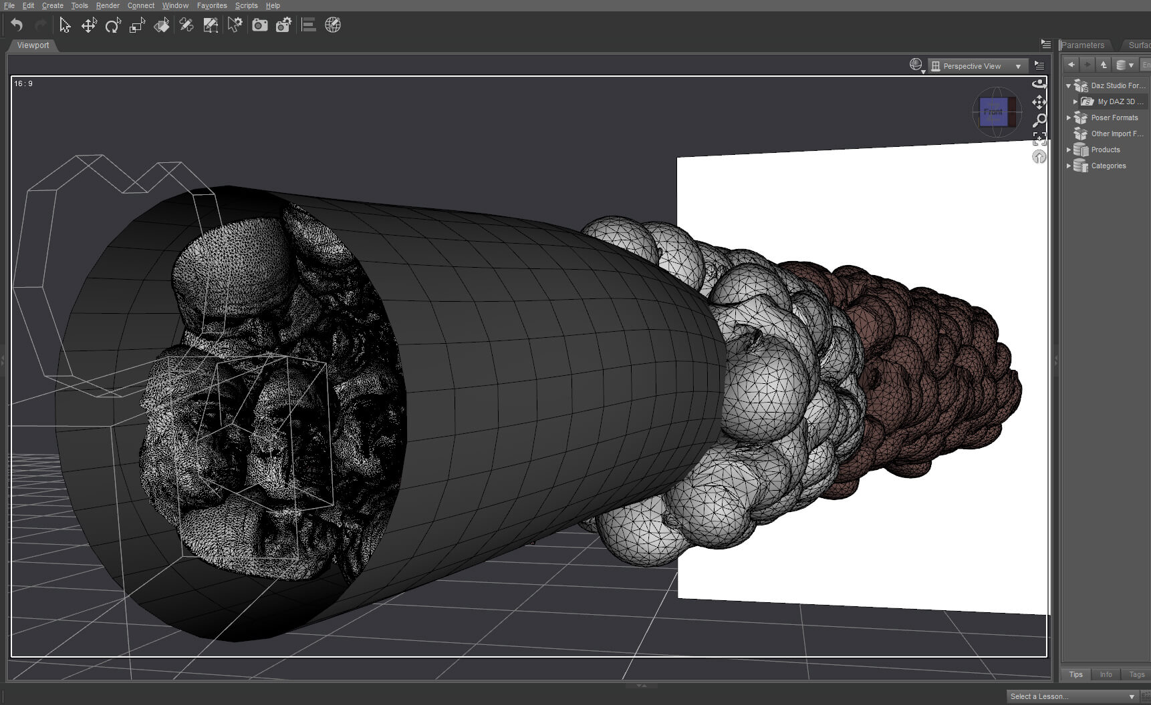Image resolution: width=1151 pixels, height=705 pixels.
Task: Open the Create menu
Action: (x=53, y=5)
